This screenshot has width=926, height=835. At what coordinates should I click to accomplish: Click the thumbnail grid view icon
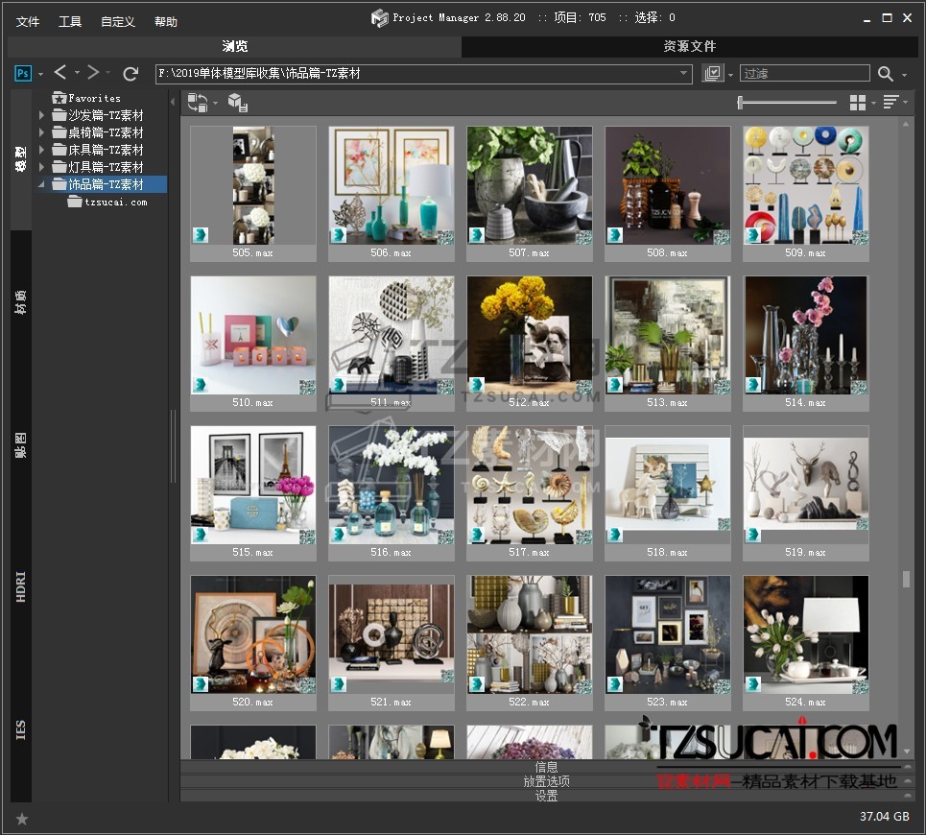tap(858, 103)
